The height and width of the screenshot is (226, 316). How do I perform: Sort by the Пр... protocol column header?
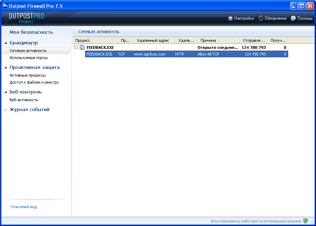coord(126,40)
